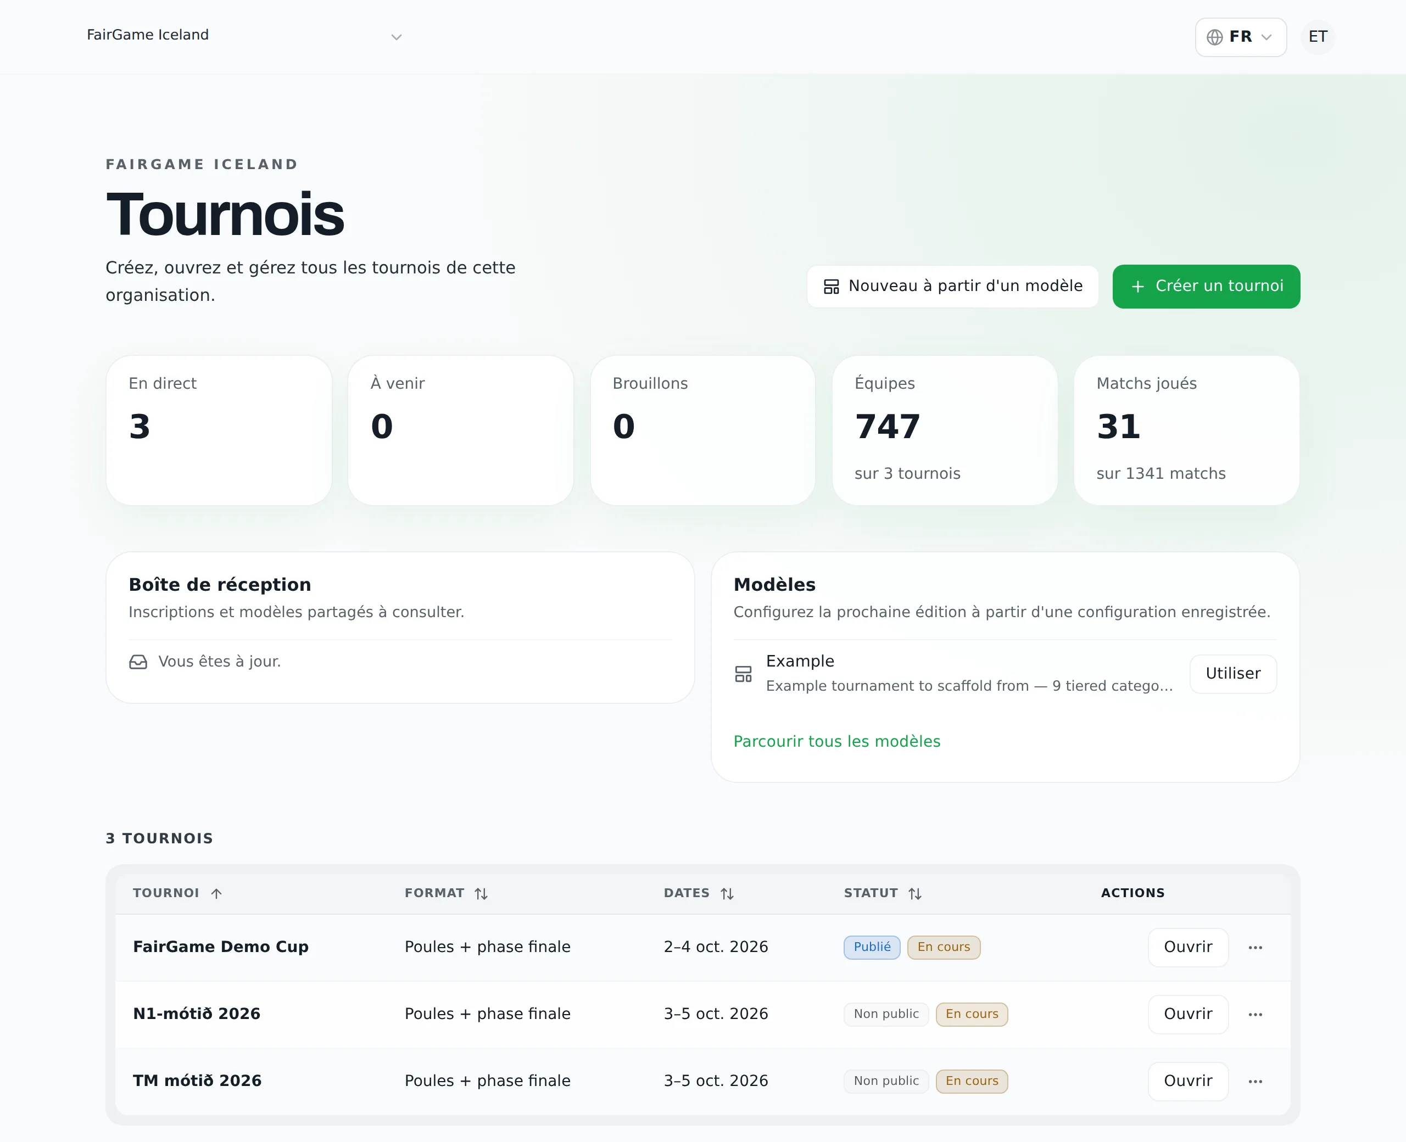Follow the Parcourir tous les modèles link
This screenshot has width=1406, height=1142.
click(x=836, y=741)
